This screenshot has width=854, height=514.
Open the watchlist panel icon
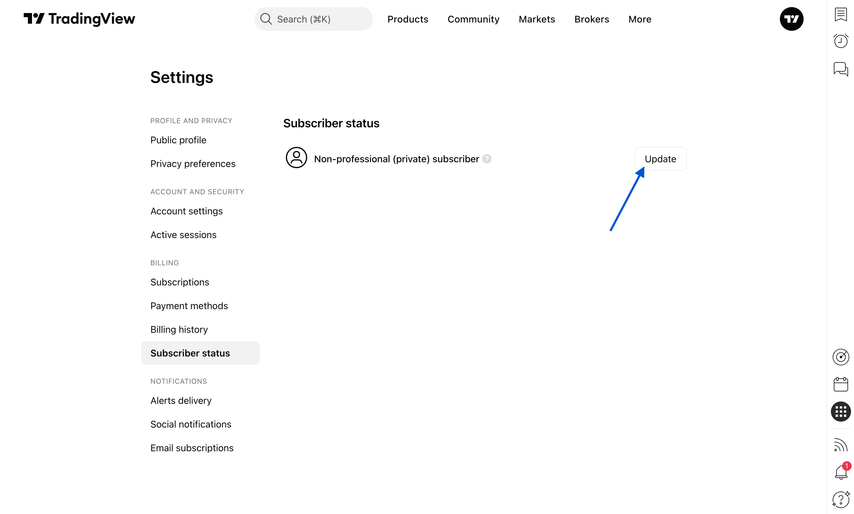[840, 14]
